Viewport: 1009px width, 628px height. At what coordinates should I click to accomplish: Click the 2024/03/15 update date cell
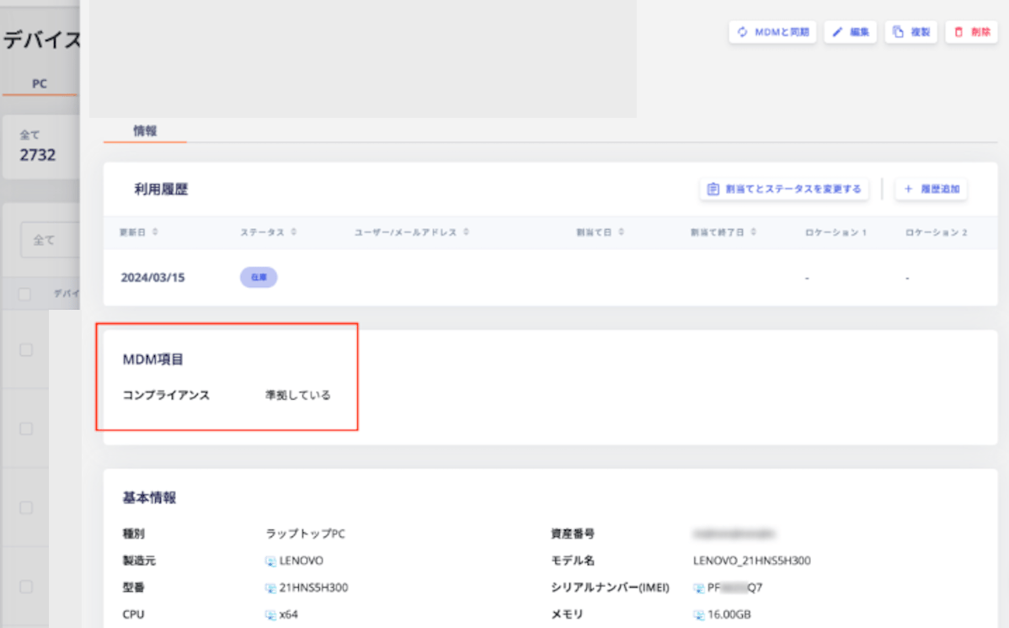(x=152, y=277)
